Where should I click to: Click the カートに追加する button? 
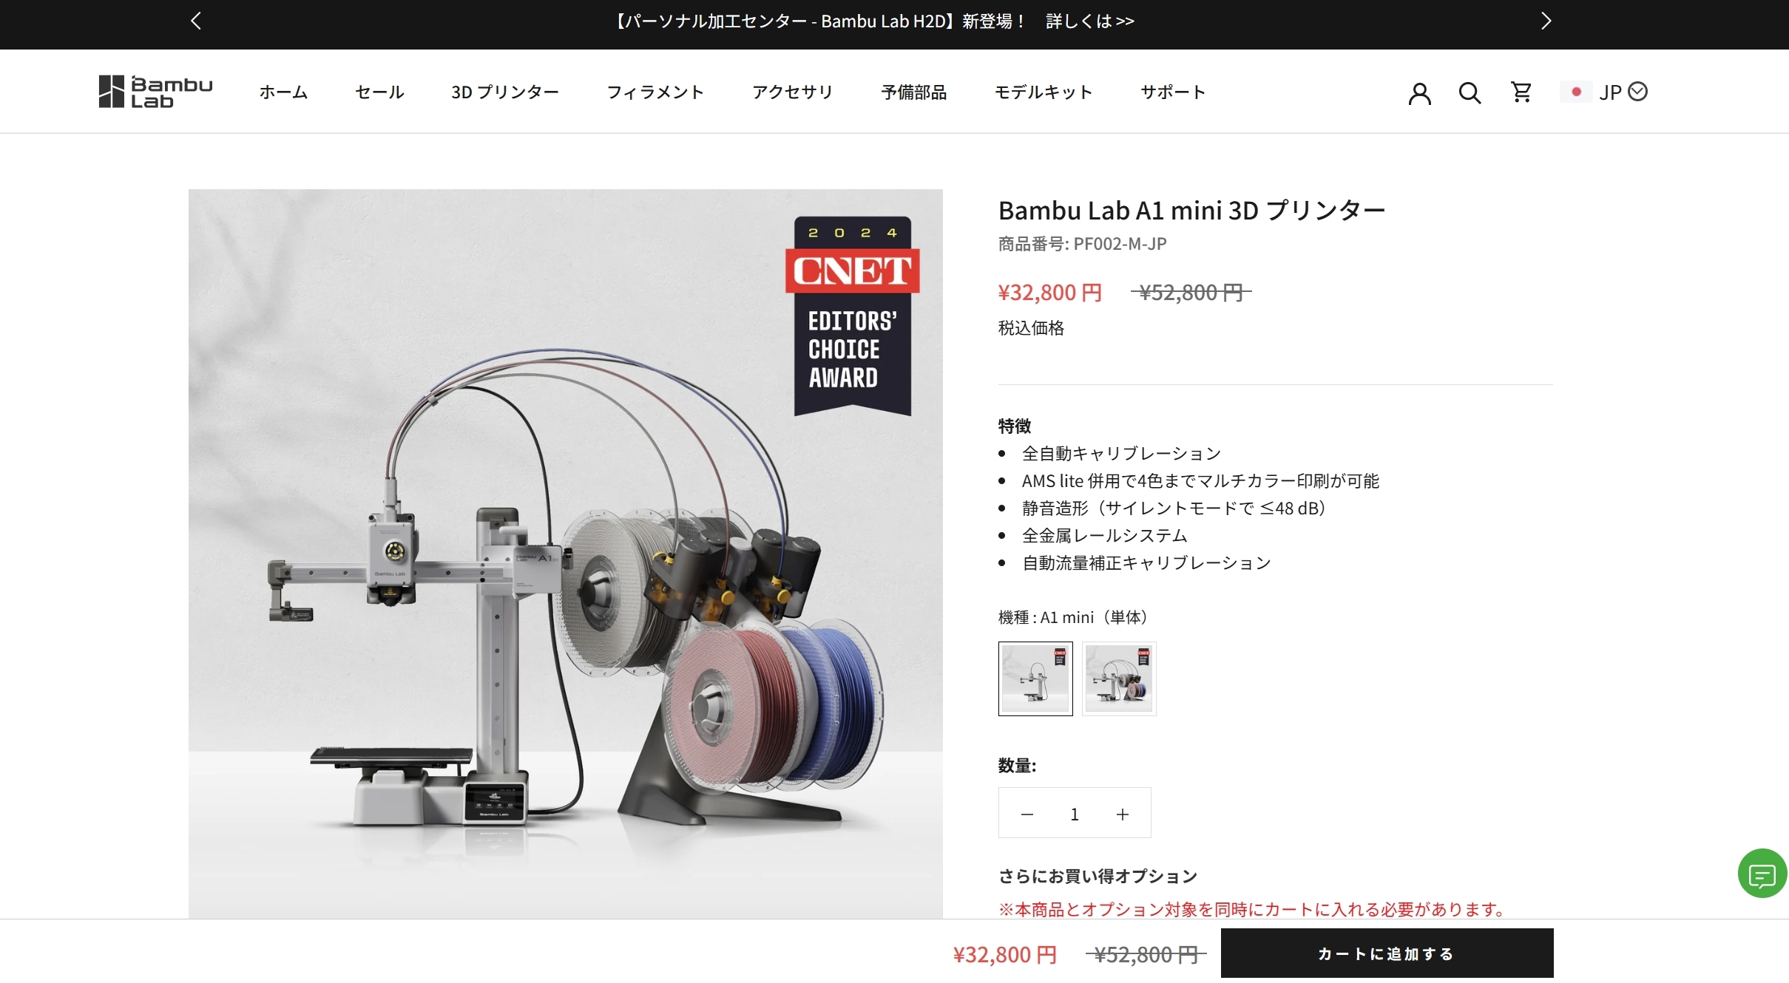(1387, 953)
